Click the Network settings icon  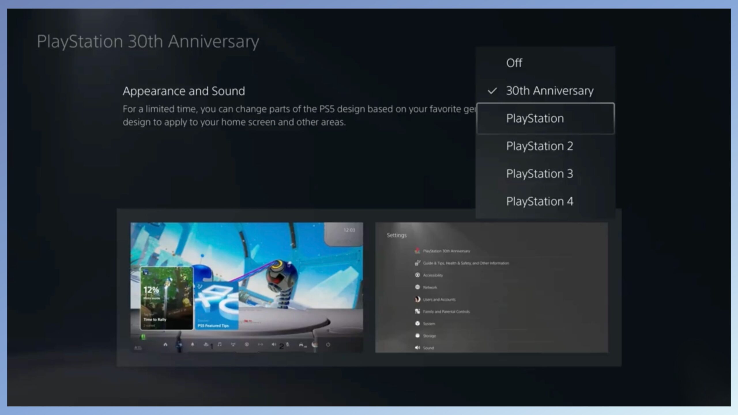[x=417, y=287]
